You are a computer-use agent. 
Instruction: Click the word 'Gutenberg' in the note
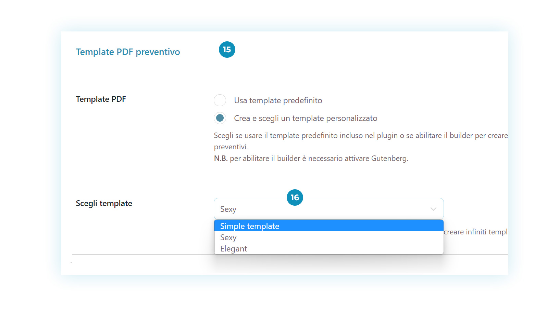tap(389, 159)
